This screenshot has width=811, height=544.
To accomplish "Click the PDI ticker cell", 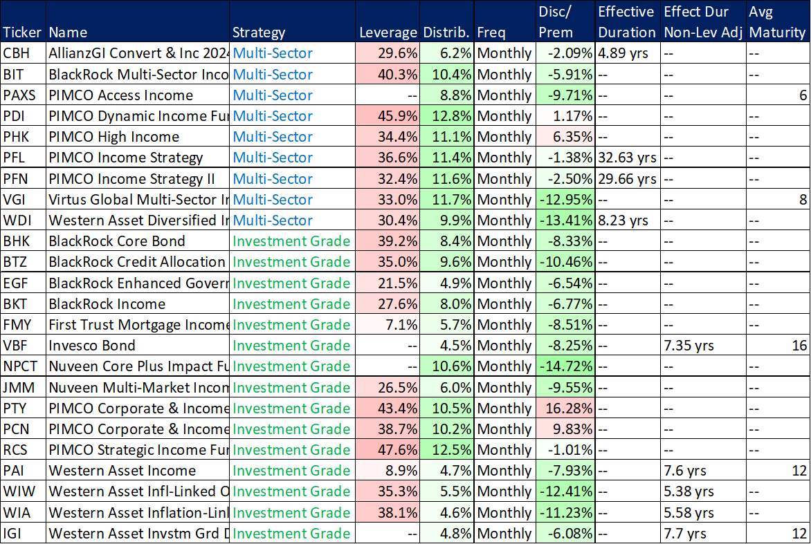I will (23, 115).
